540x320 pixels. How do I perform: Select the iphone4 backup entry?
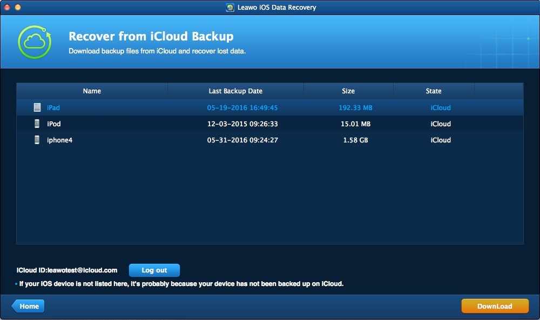pos(59,140)
